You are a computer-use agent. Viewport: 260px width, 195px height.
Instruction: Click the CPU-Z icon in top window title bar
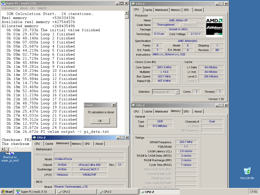pyautogui.click(x=134, y=4)
